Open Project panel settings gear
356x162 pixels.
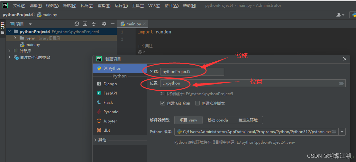tap(104, 24)
